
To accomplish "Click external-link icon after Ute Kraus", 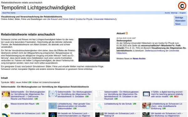I will pos(57,19).
